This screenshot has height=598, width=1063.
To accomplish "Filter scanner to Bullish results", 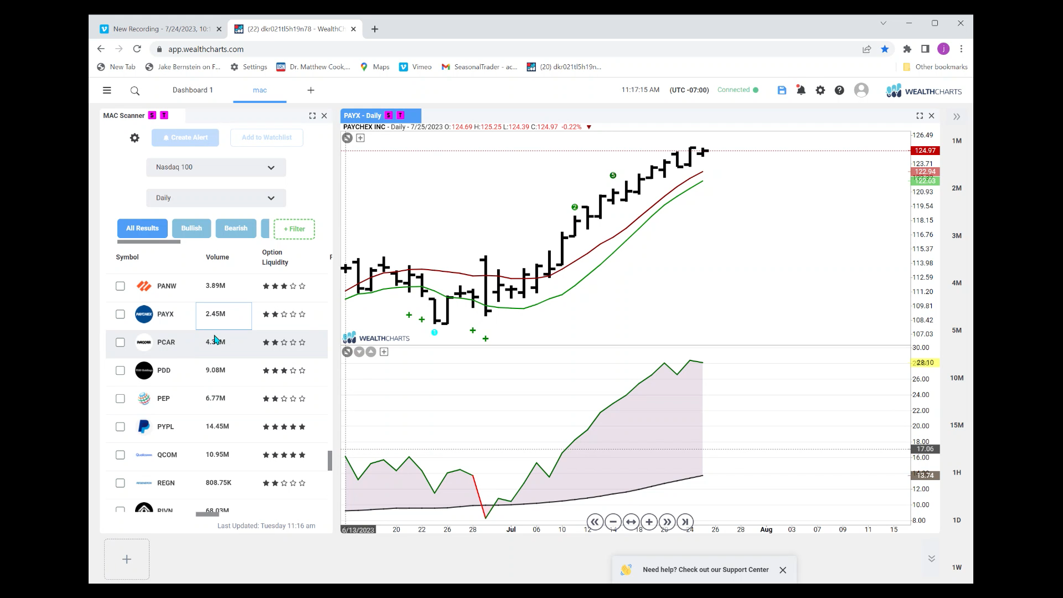I will (x=192, y=228).
